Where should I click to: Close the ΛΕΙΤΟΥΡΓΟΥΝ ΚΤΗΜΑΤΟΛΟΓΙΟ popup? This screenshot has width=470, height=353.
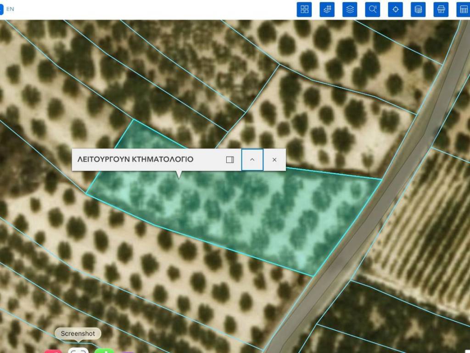(274, 159)
